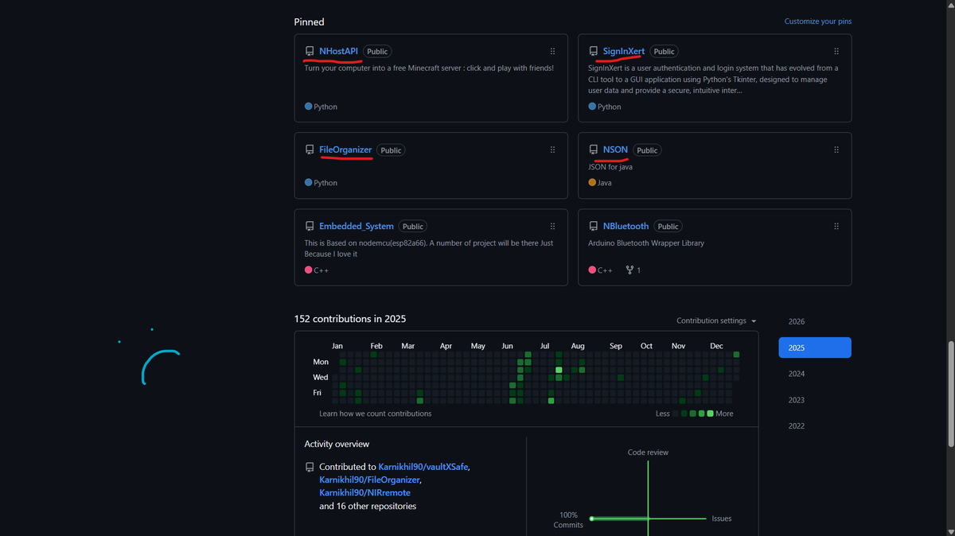955x536 pixels.
Task: Click the Public badge on NHostAPI
Action: coord(377,51)
